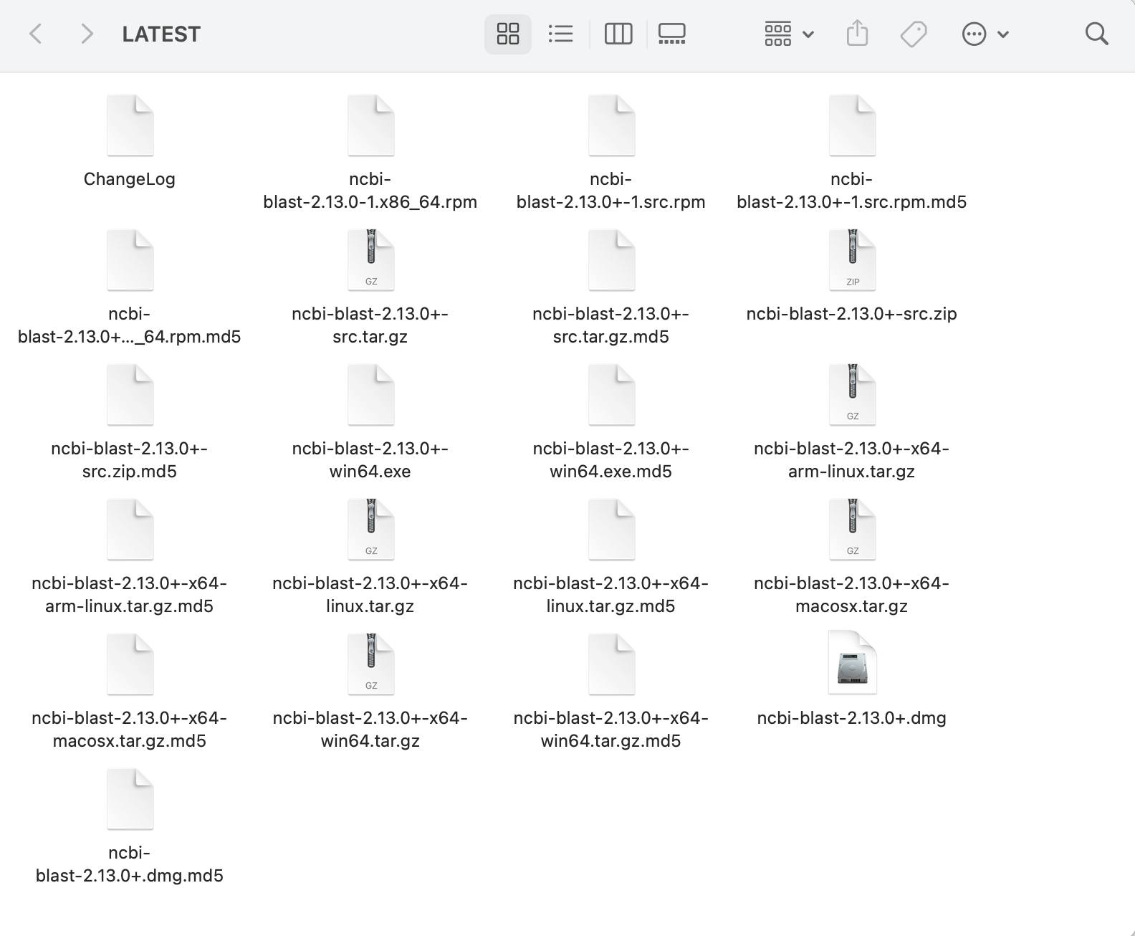Go forward with the right chevron arrow
The image size is (1135, 936).
pos(87,34)
